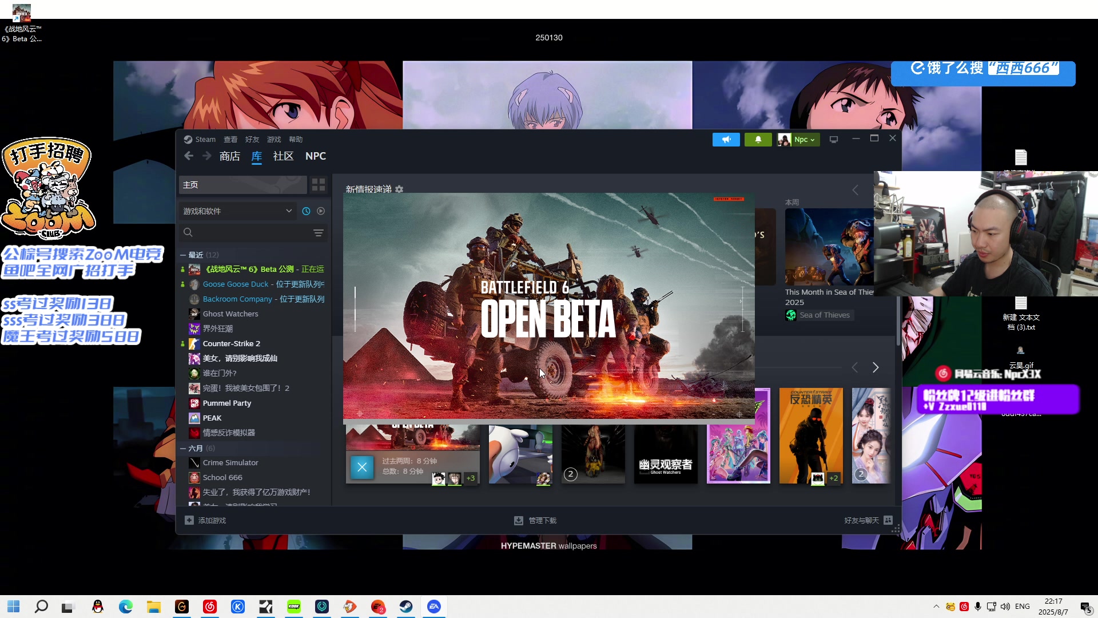Go back with the Steam back arrow

coord(189,156)
